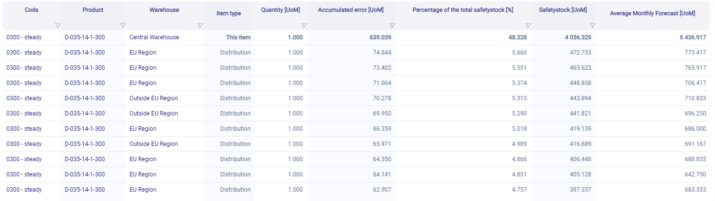Filter the Percentage of total safetystock column

pos(528,26)
